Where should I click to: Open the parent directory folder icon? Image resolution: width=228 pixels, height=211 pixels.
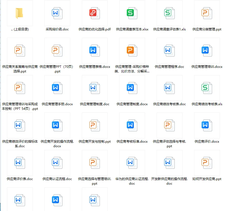(x=20, y=13)
